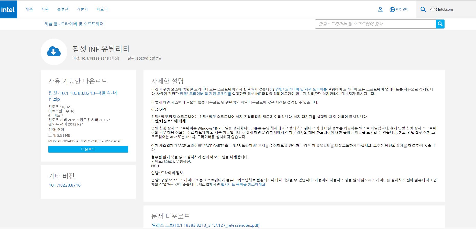Click the 미국 (영어) region label
The width and height of the screenshot is (476, 229).
(402, 9)
